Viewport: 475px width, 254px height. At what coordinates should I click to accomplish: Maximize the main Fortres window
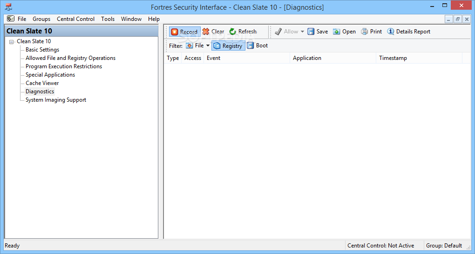[444, 6]
